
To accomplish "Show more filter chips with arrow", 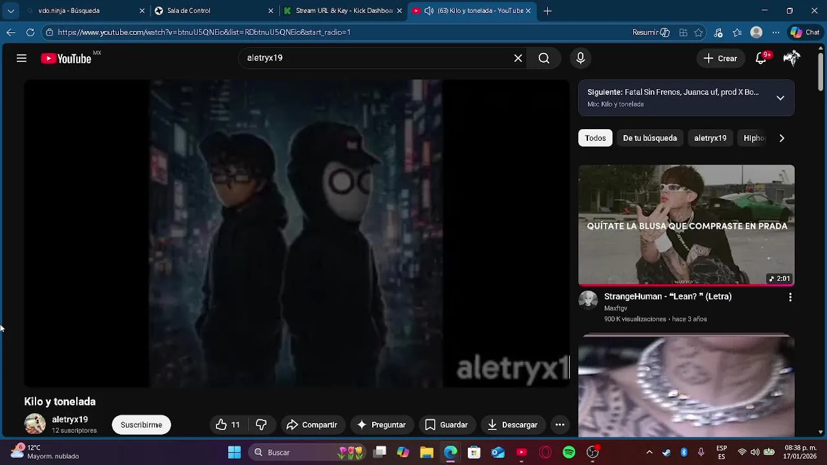I will [782, 138].
